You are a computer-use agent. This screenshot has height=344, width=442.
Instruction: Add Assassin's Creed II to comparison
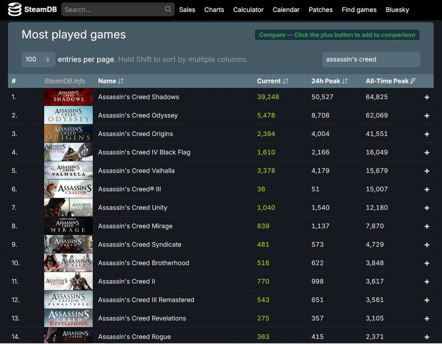pyautogui.click(x=427, y=281)
